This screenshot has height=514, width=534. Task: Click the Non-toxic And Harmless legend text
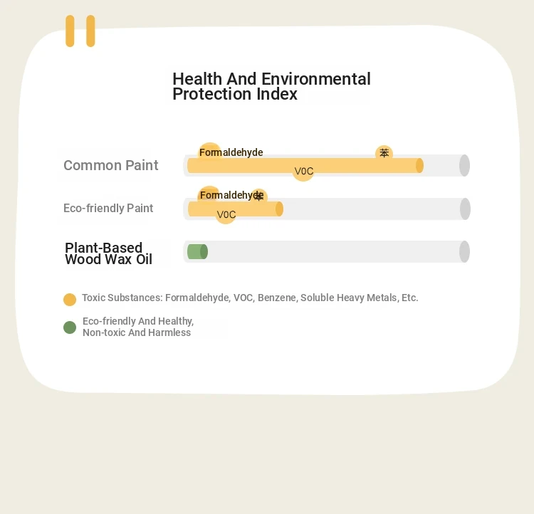[137, 332]
